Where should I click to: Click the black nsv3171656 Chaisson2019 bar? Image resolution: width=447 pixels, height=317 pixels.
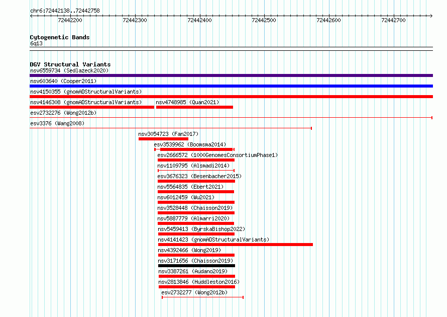tap(197, 266)
